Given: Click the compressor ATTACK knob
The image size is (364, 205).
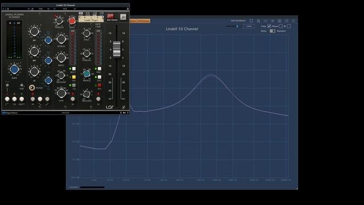Looking at the screenshot, I should 61,39.
